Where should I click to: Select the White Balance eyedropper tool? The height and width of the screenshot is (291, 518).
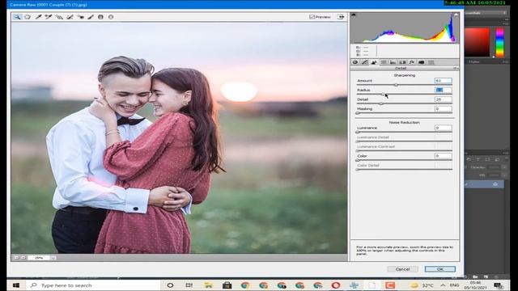pos(38,17)
